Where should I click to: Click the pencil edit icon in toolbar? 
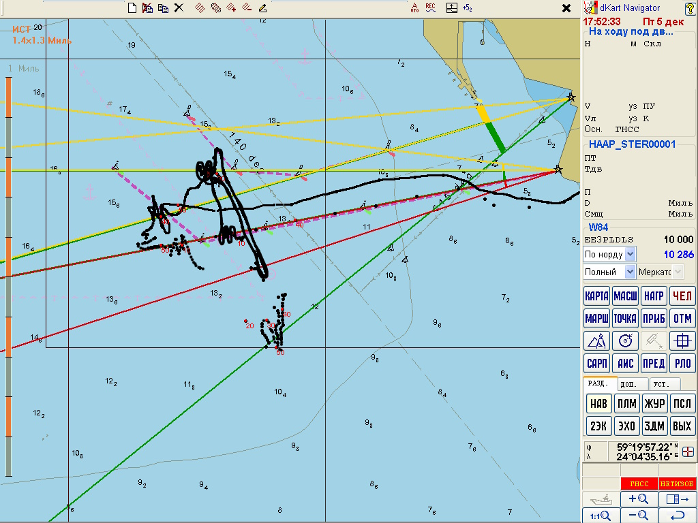click(262, 8)
